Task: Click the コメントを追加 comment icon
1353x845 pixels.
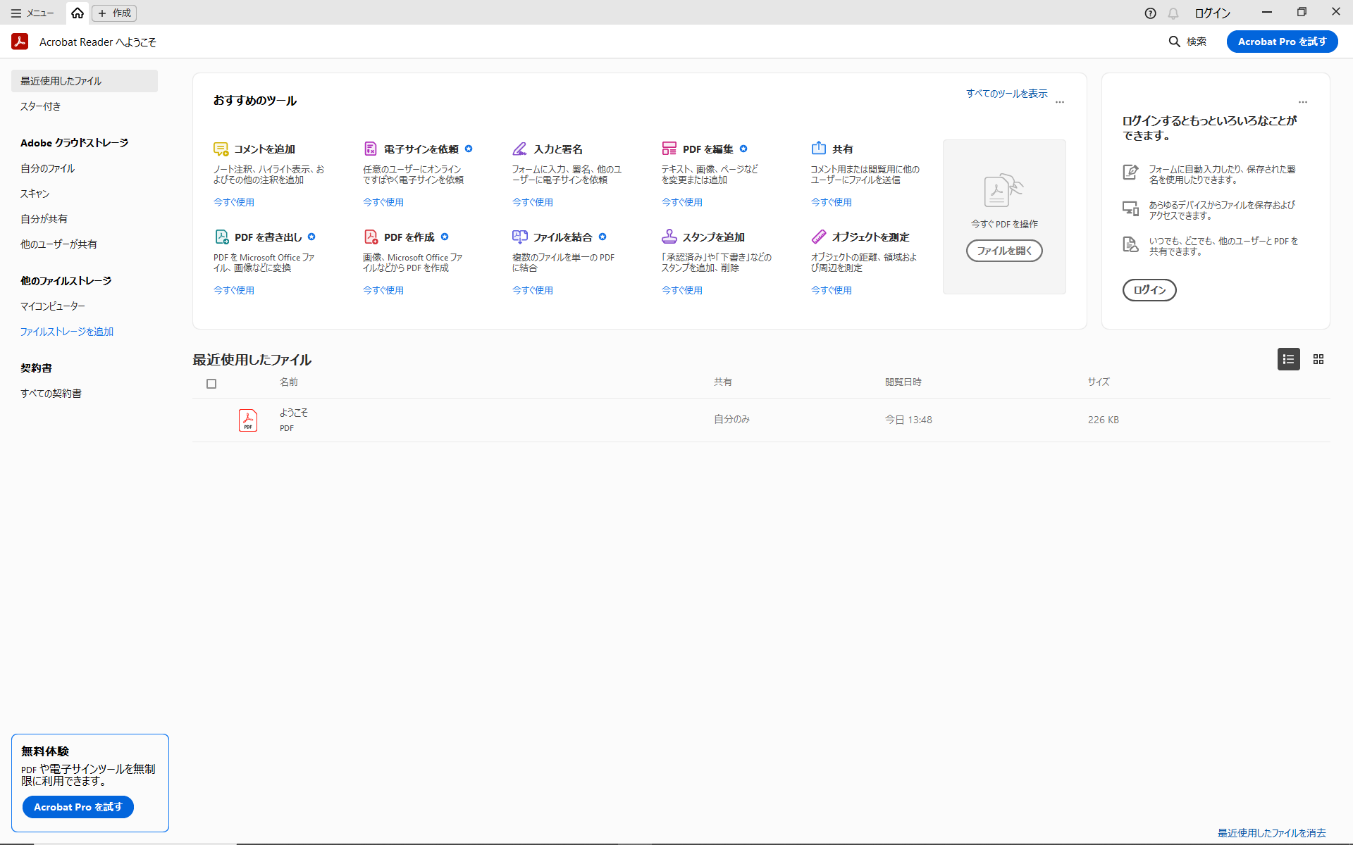Action: [221, 149]
